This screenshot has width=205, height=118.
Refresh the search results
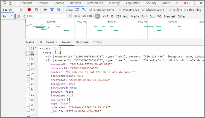tap(18, 16)
